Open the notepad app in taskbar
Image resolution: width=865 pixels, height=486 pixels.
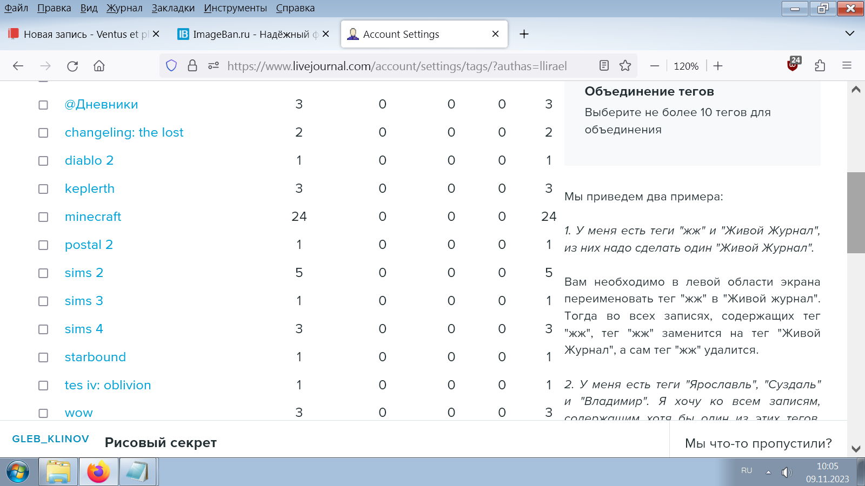pyautogui.click(x=137, y=472)
